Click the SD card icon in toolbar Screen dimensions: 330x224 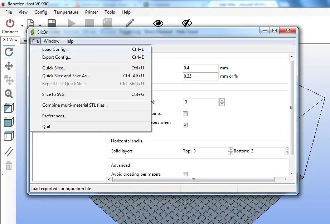coord(107,23)
